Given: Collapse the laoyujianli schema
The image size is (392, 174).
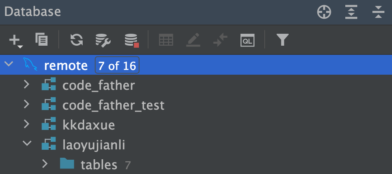Looking at the screenshot, I should tap(27, 145).
